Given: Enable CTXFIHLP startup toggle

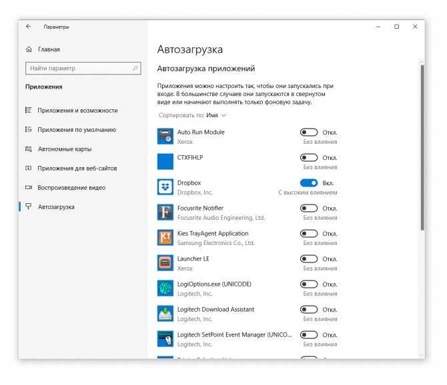Looking at the screenshot, I should coord(309,158).
